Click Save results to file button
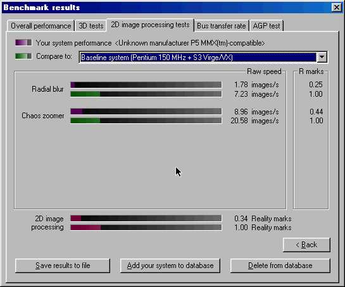 click(63, 266)
